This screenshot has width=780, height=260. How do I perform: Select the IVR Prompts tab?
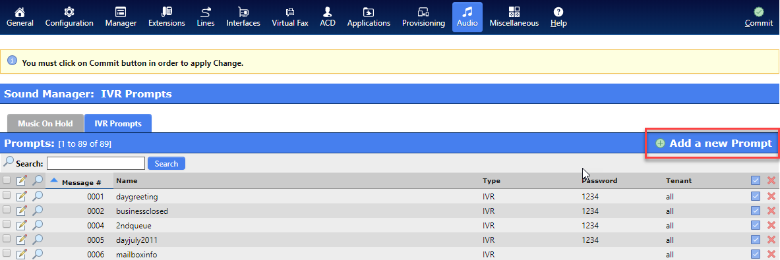point(118,124)
